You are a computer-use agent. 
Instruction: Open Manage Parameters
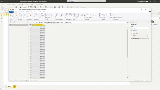[x=36, y=16]
